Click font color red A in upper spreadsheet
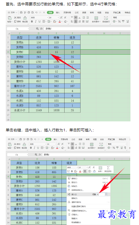 pyautogui.click(x=60, y=22)
